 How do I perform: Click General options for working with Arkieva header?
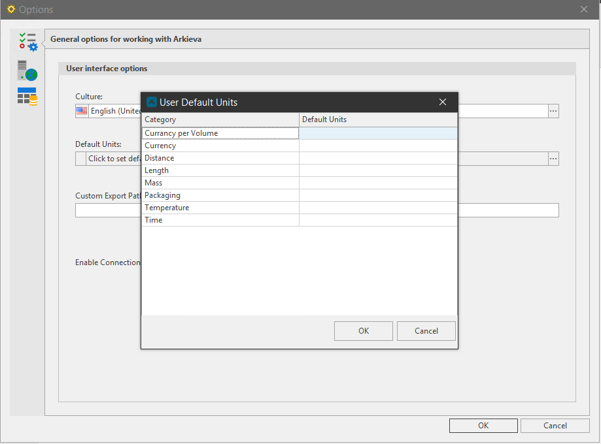tap(317, 39)
